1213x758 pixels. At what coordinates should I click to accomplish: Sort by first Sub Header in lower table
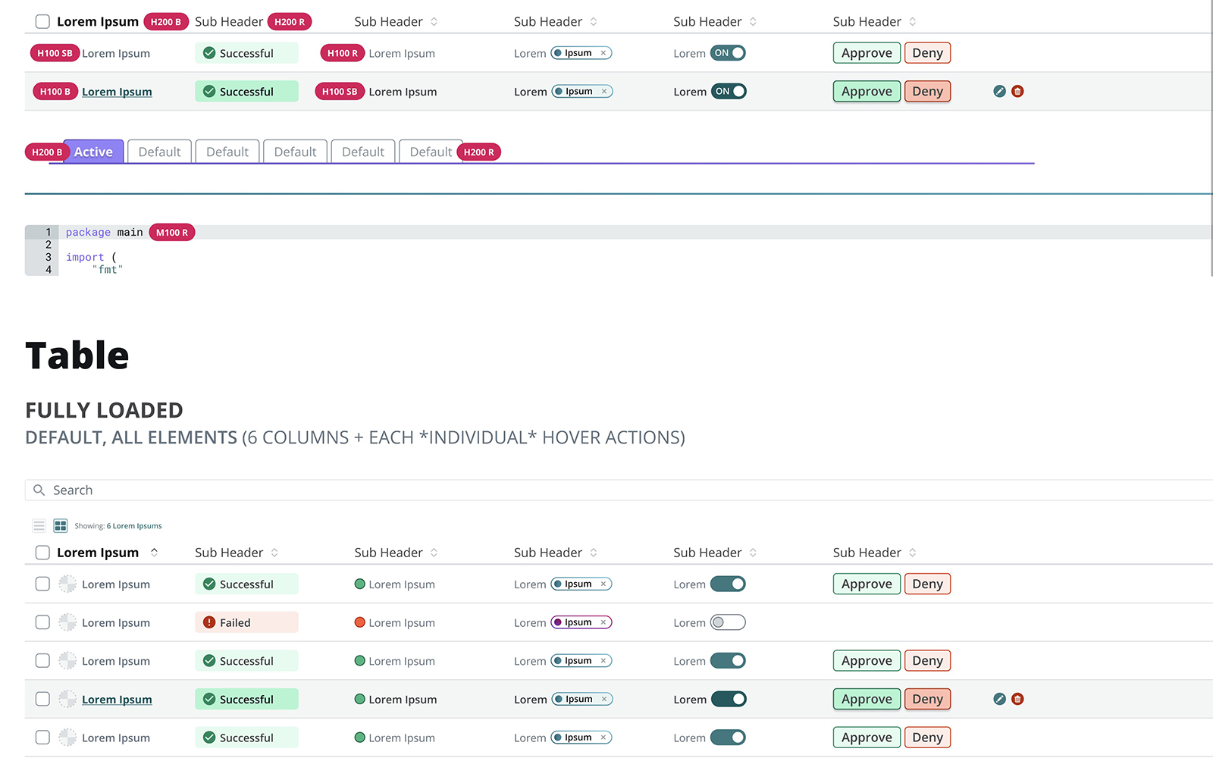tap(274, 553)
